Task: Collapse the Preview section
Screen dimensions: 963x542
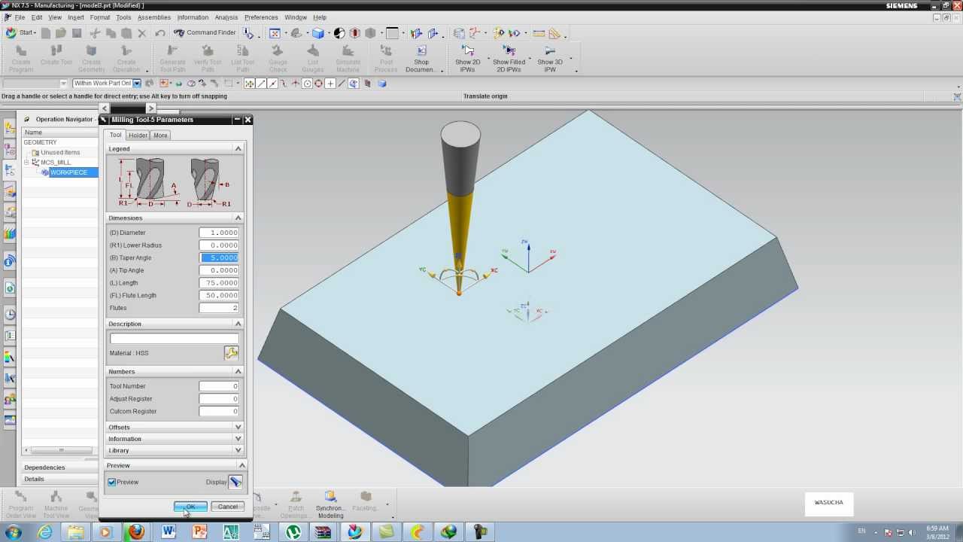Action: point(242,465)
